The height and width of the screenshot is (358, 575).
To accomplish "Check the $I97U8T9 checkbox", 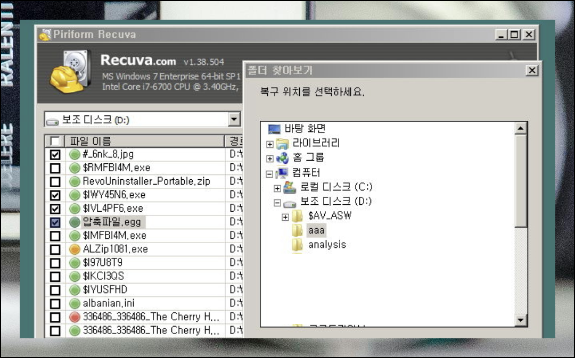I will 55,263.
